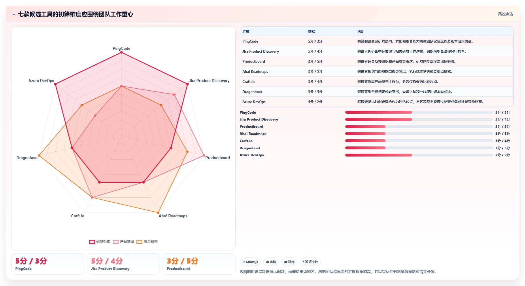This screenshot has height=286, width=525.
Task: Click the Aha! Roadmaps name cell in the table
Action: pos(255,72)
